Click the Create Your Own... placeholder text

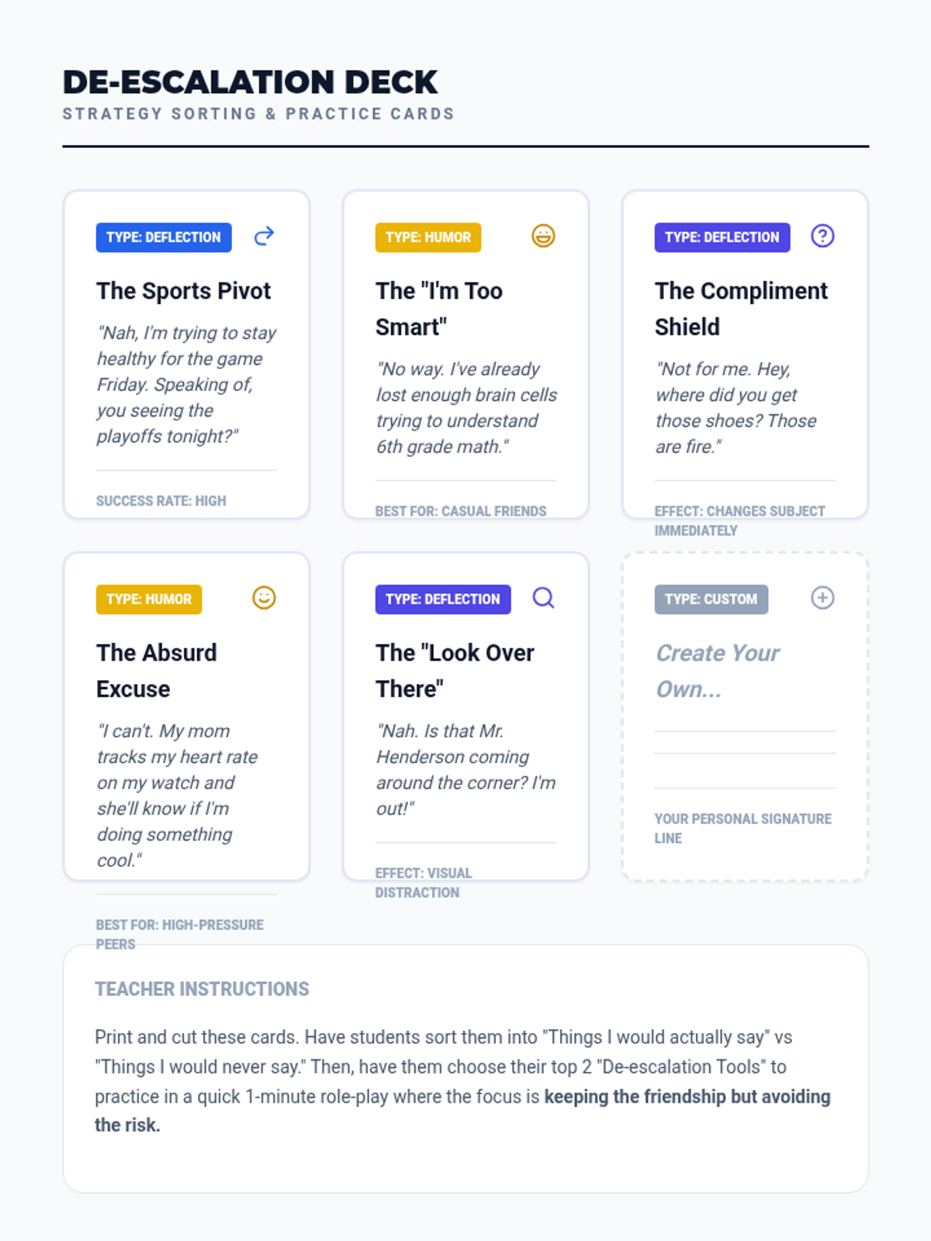(718, 671)
